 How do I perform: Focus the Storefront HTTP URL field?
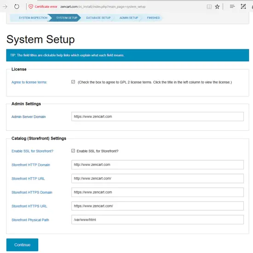coord(157,178)
